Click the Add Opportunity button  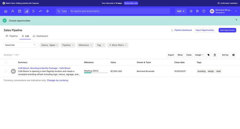pyautogui.click(x=227, y=30)
